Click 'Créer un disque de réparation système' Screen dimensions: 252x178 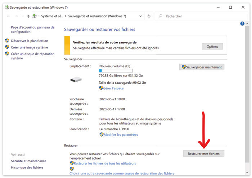[x=33, y=56]
